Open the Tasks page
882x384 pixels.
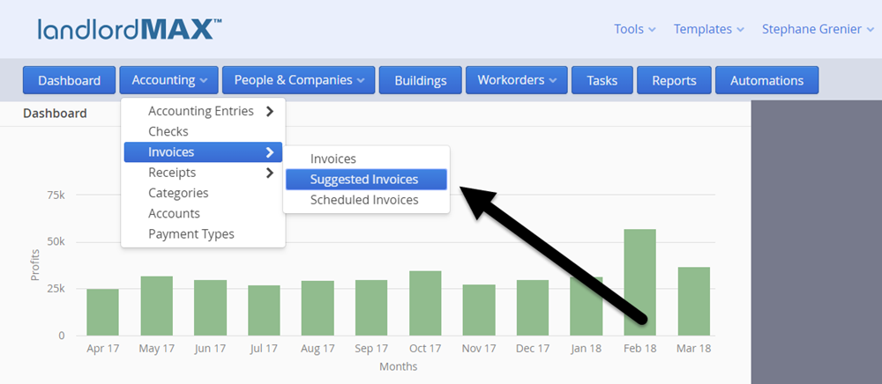click(602, 80)
